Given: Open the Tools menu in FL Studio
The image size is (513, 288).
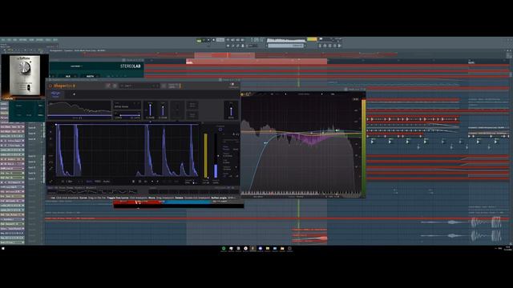Looking at the screenshot, I should tap(48, 40).
